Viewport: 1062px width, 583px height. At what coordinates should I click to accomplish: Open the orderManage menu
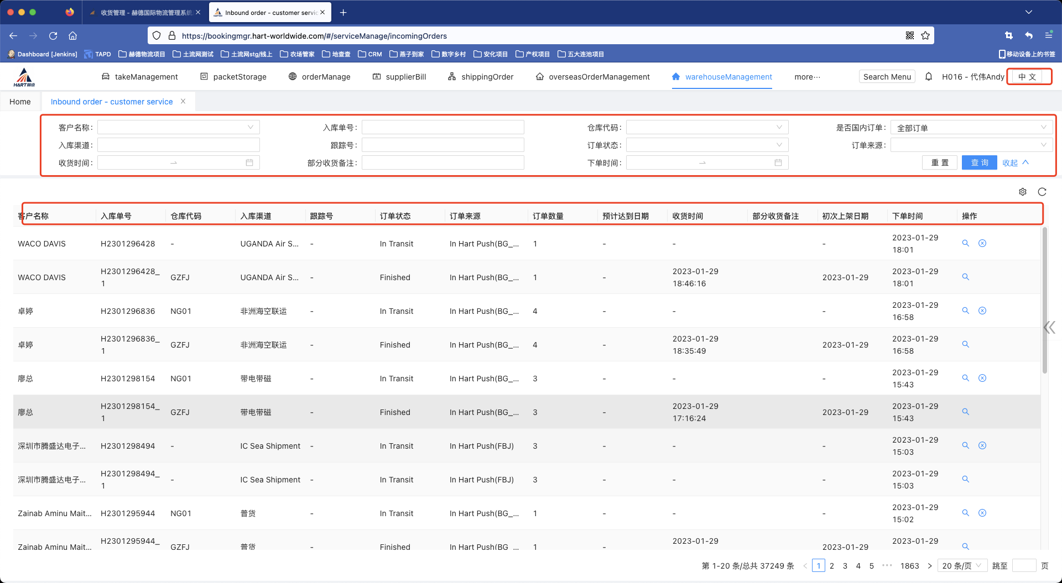click(x=320, y=77)
